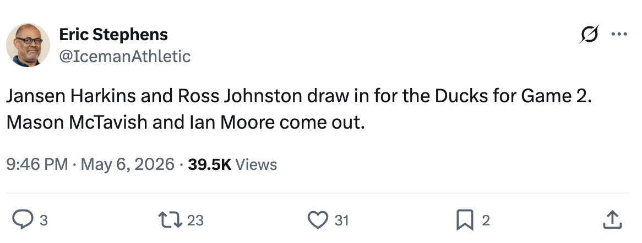Image resolution: width=642 pixels, height=243 pixels.
Task: Open the @IcemanAthletic handle link
Action: point(125,57)
